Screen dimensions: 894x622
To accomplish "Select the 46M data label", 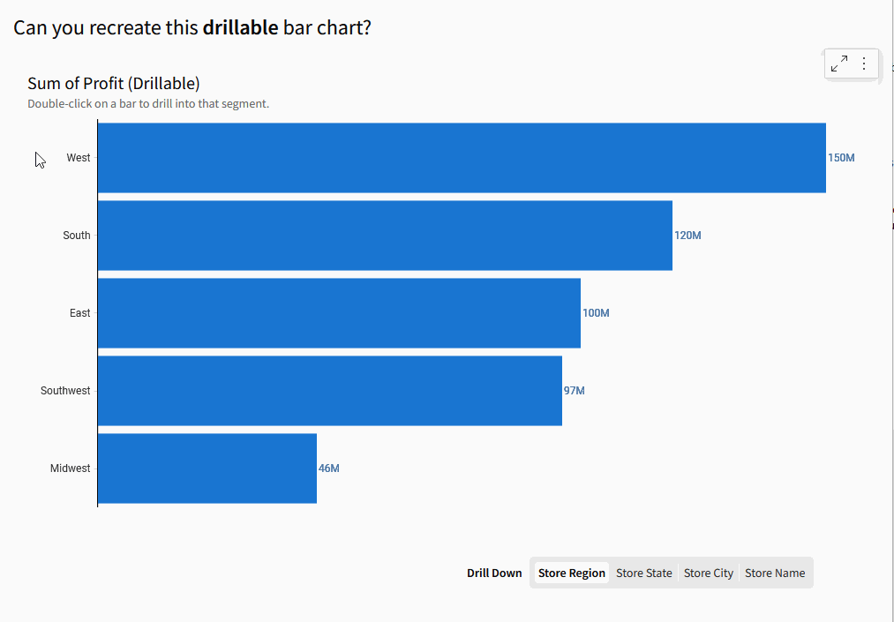I will tap(329, 468).
